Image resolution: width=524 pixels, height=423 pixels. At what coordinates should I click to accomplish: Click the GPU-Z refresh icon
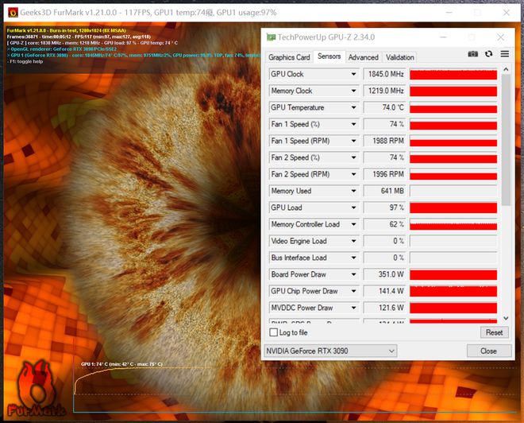(488, 54)
